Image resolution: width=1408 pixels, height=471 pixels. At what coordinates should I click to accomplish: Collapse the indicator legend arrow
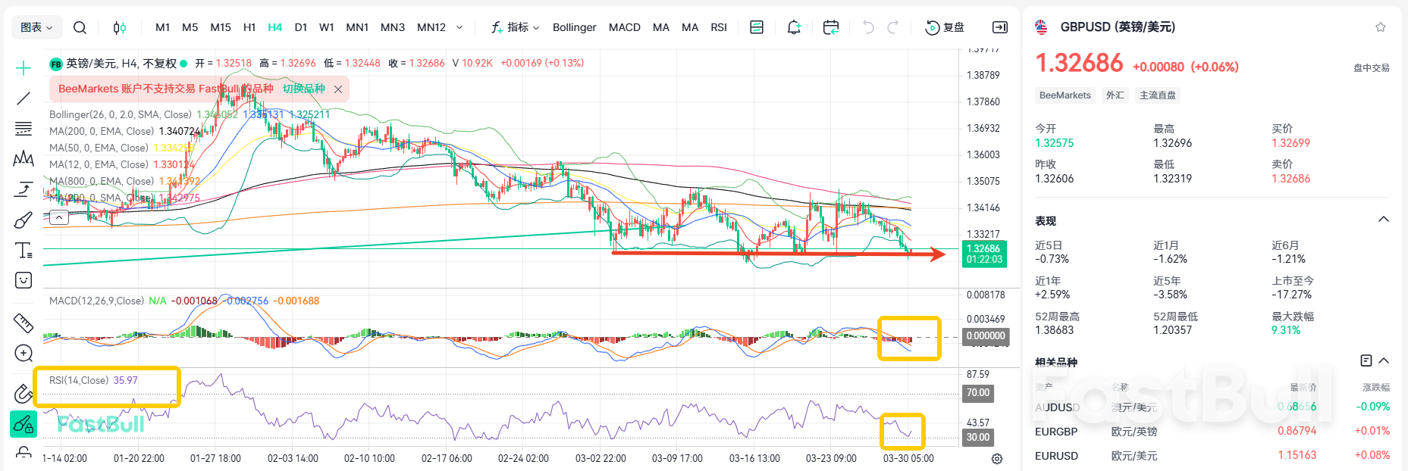coord(59,217)
